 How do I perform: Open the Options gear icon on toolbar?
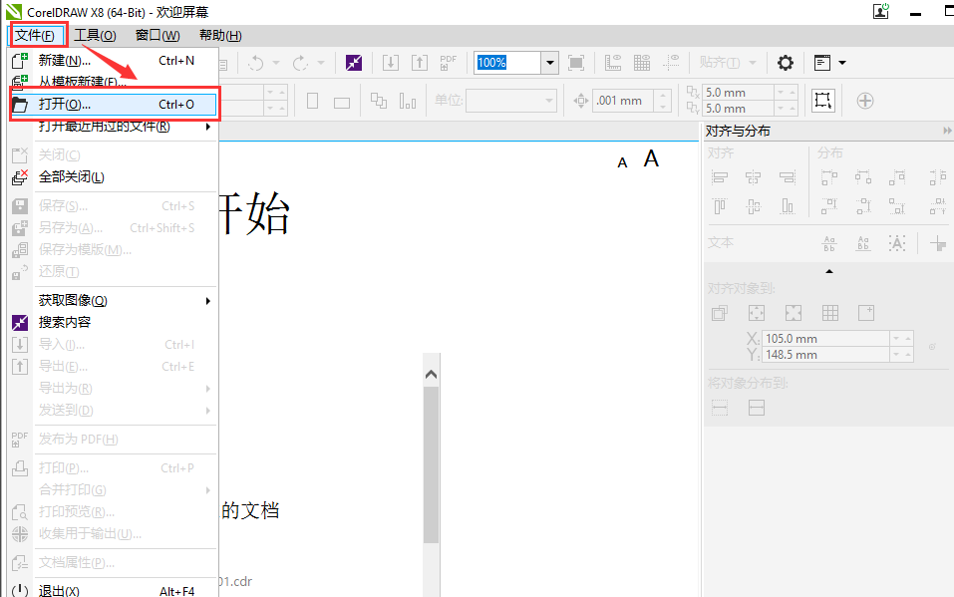(x=785, y=62)
